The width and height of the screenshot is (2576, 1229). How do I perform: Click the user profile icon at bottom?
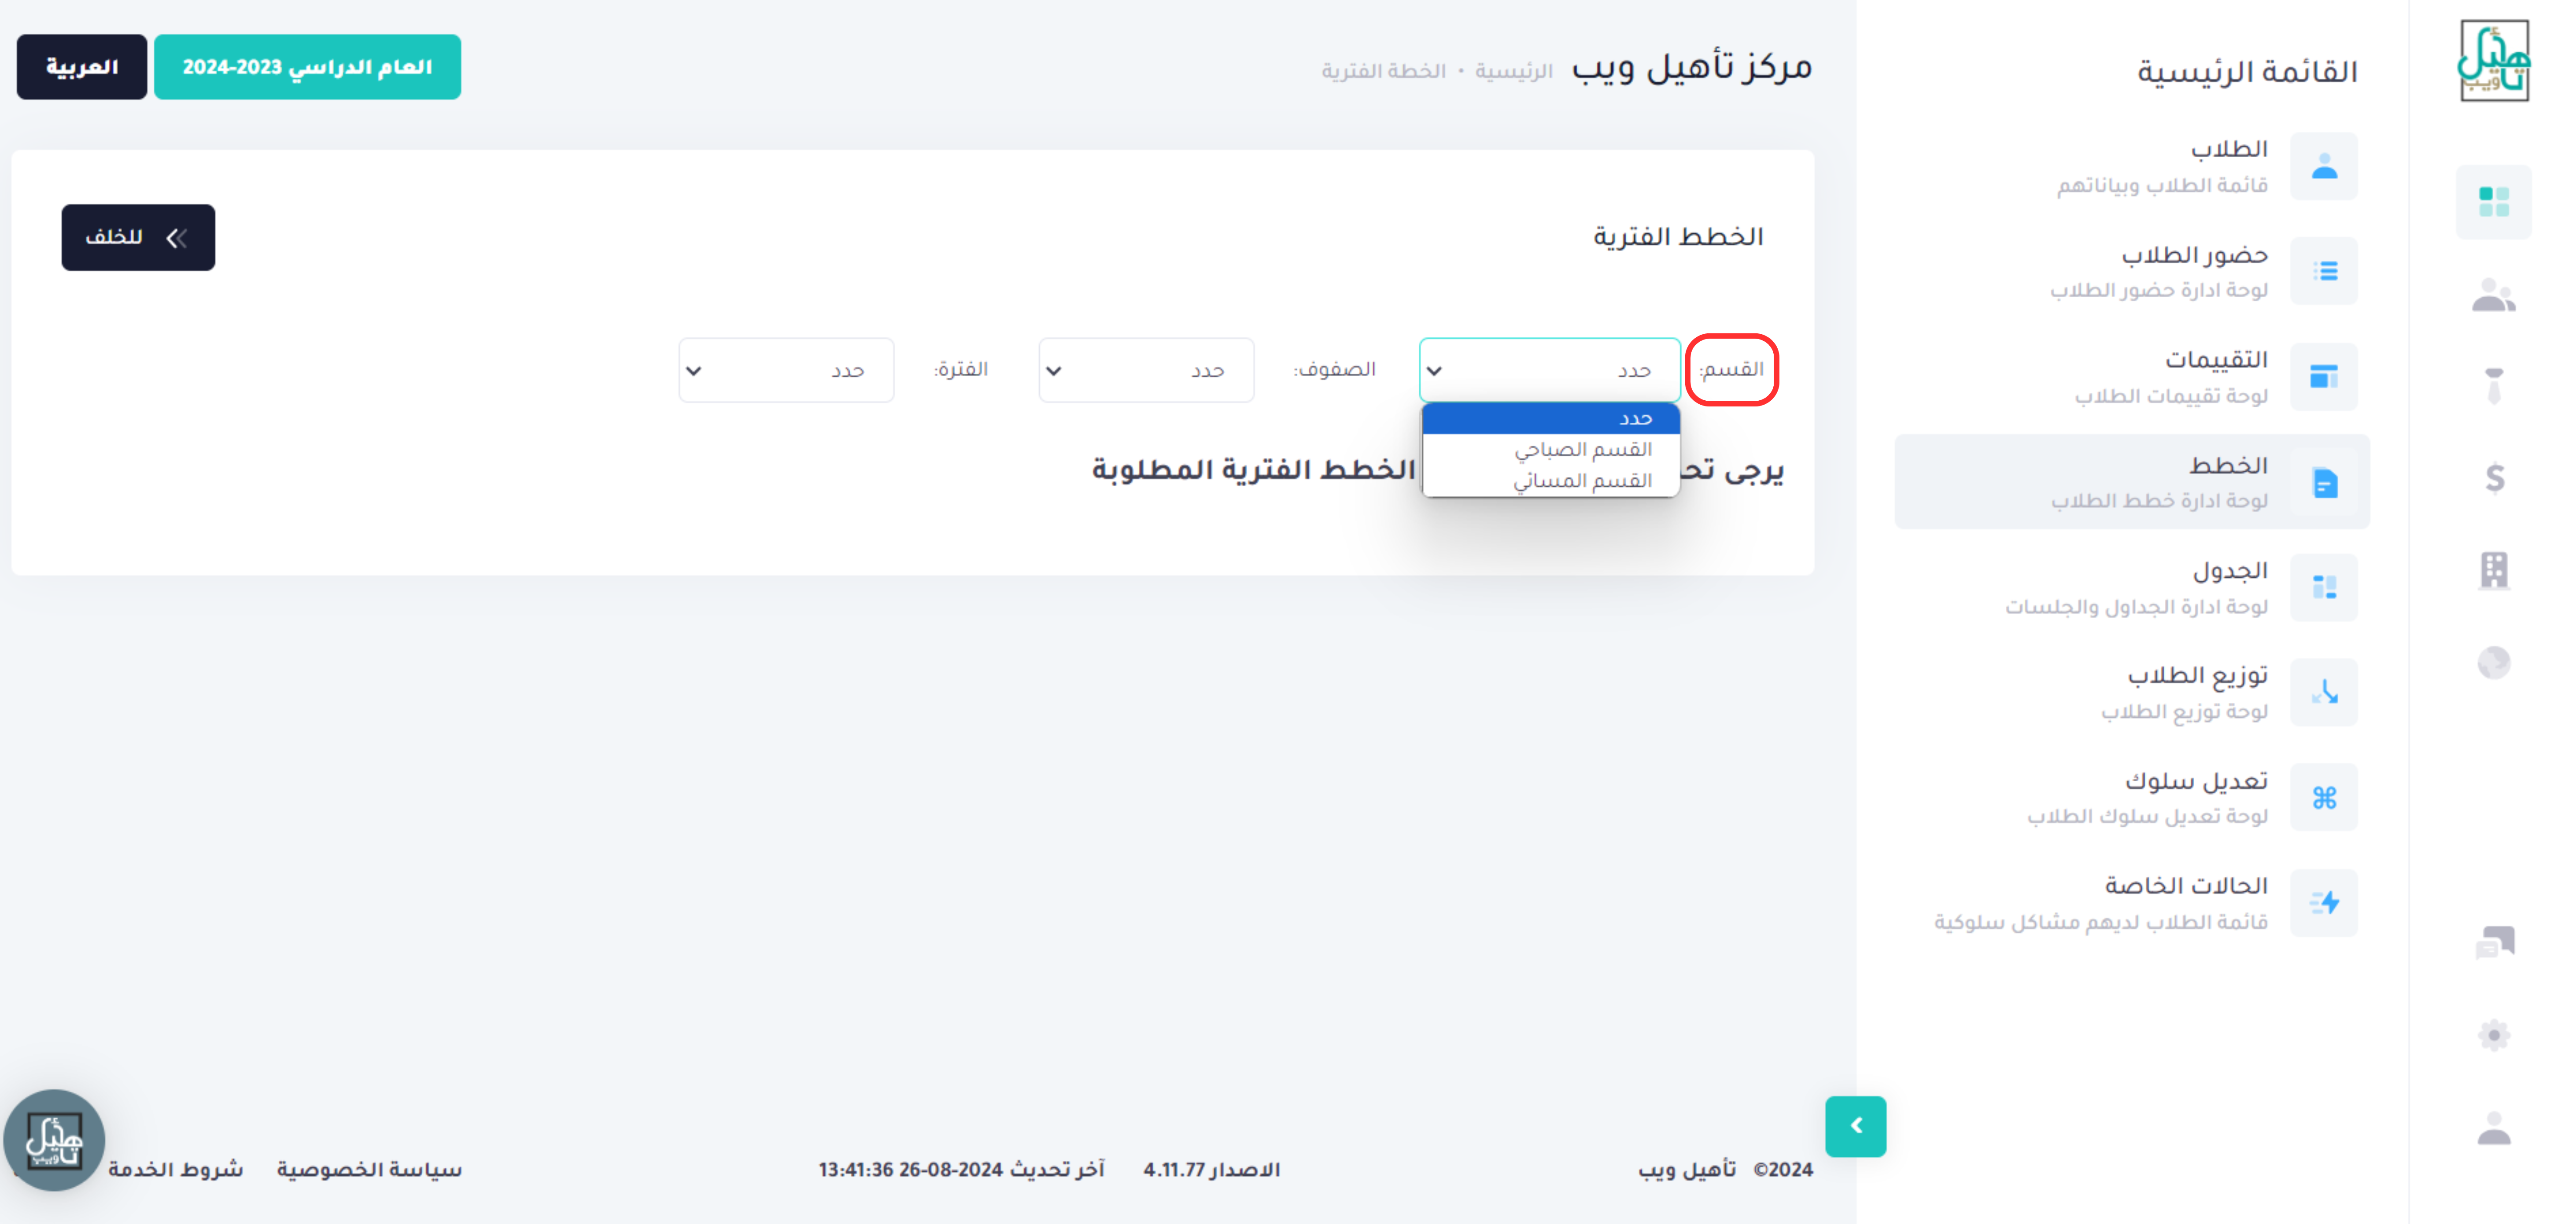(2493, 1130)
